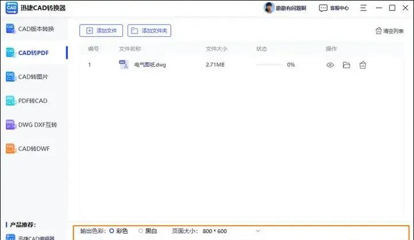Click the 操作 column header
The height and width of the screenshot is (240, 414).
331,49
